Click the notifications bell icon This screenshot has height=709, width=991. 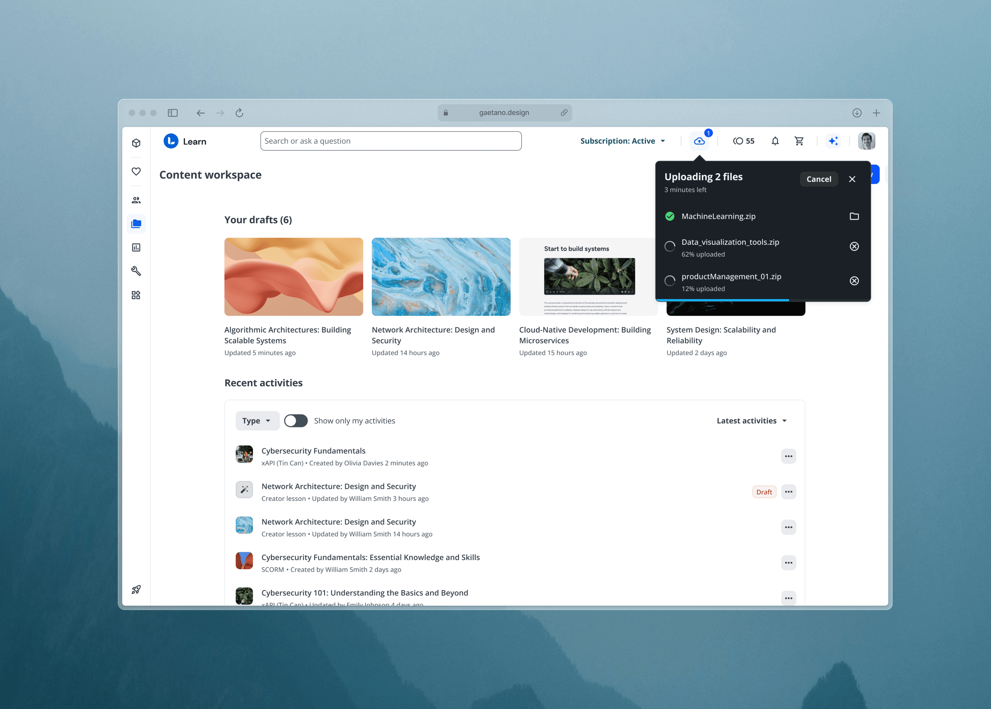775,141
